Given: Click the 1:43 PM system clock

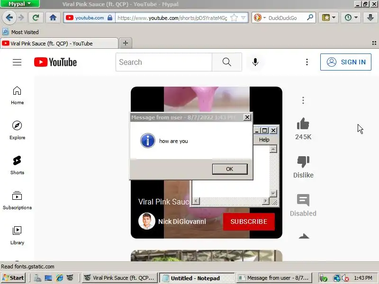Looking at the screenshot, I should (363, 278).
